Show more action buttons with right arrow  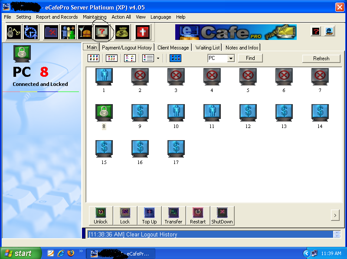[x=335, y=215]
